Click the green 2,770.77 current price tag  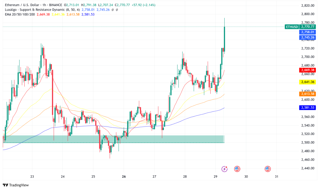coord(307,27)
